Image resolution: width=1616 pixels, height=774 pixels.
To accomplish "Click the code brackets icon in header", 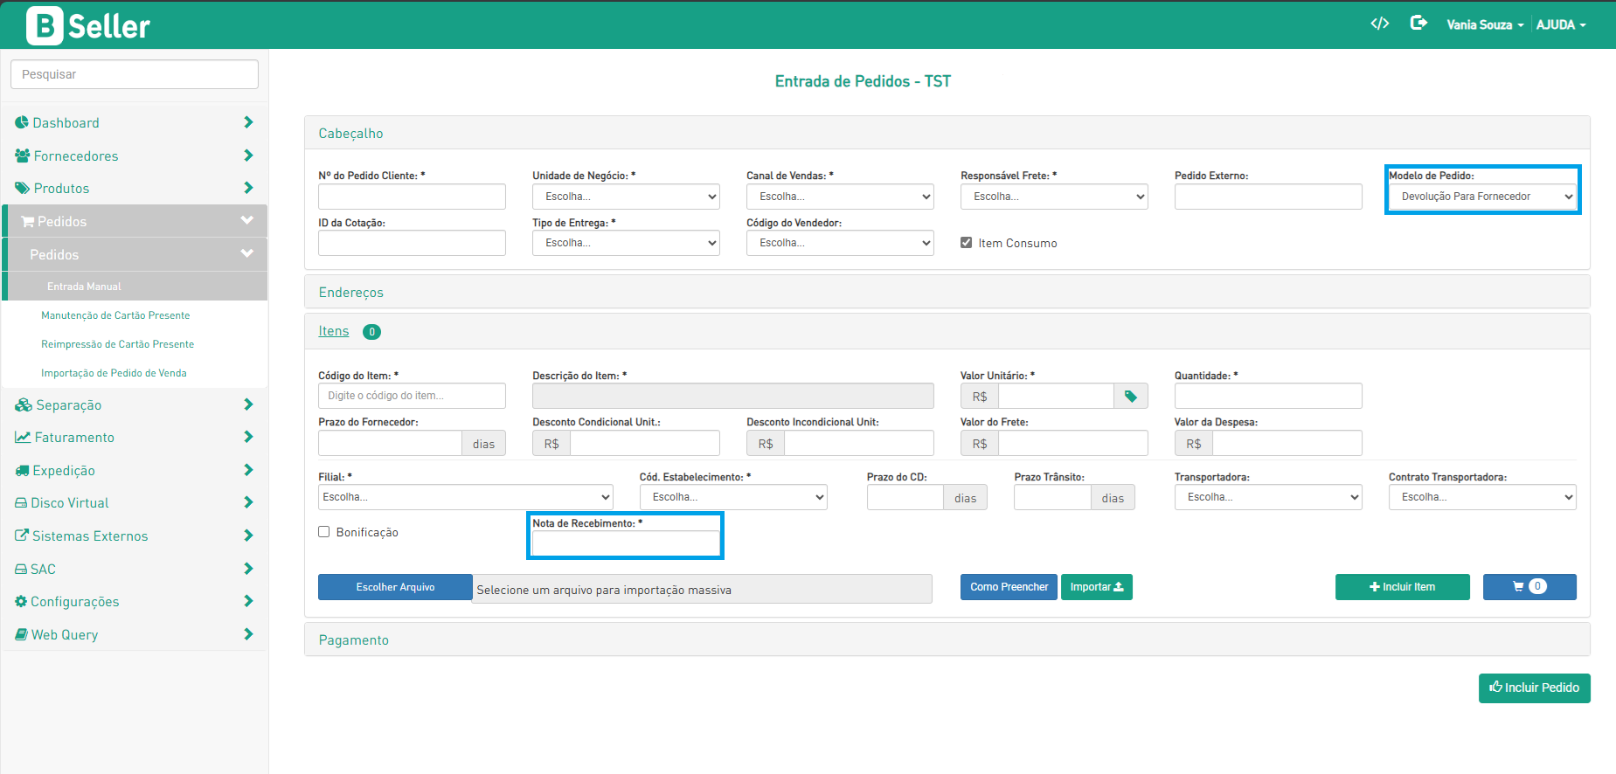I will pos(1379,24).
